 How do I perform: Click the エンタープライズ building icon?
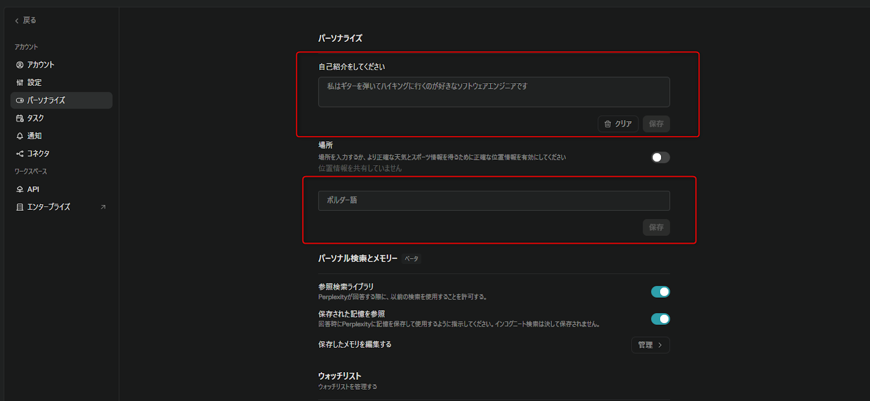20,207
